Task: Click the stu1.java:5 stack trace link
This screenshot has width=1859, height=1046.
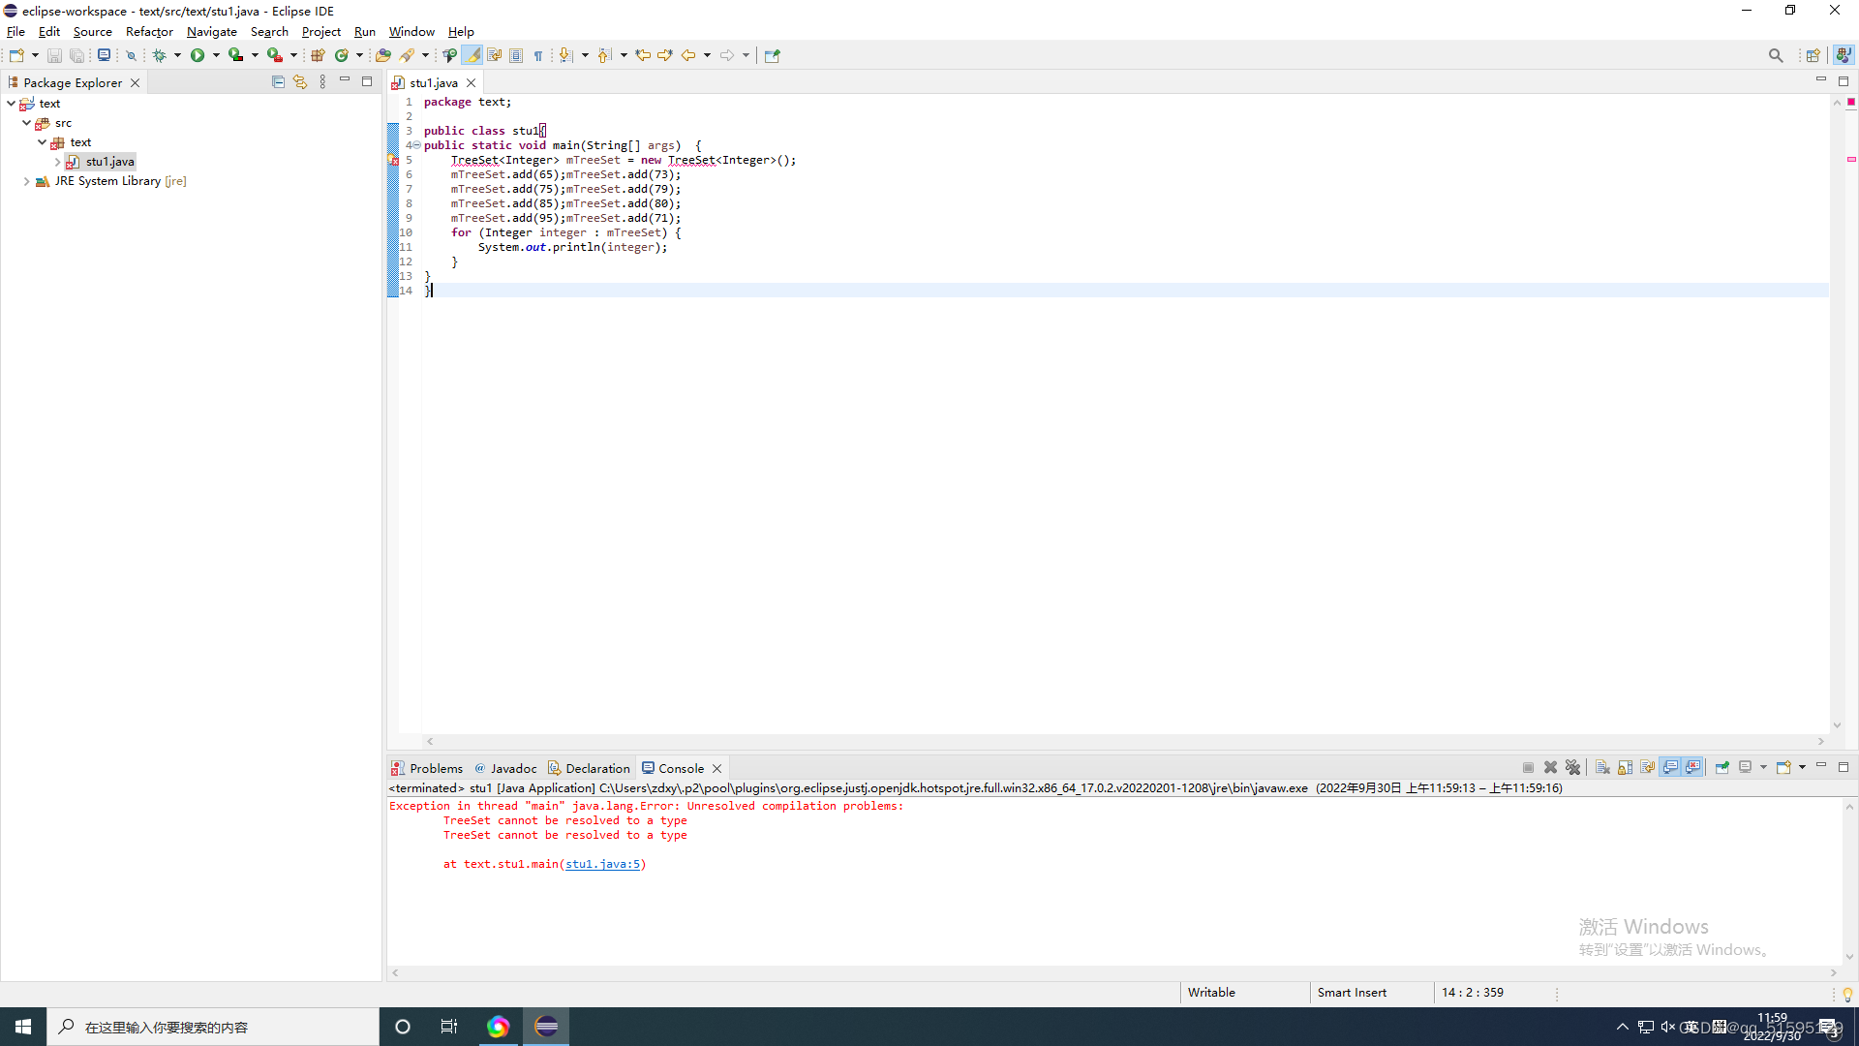Action: (x=602, y=864)
